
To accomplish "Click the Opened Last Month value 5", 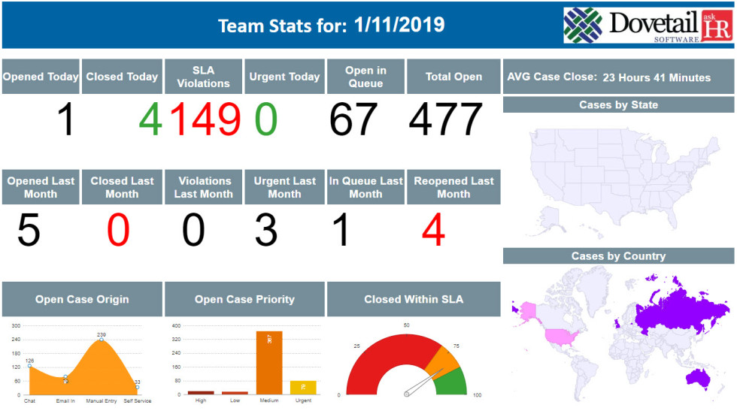I will tap(29, 230).
